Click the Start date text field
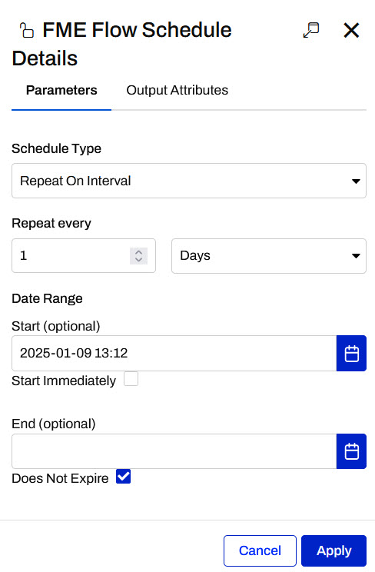375x572 pixels. pyautogui.click(x=174, y=353)
